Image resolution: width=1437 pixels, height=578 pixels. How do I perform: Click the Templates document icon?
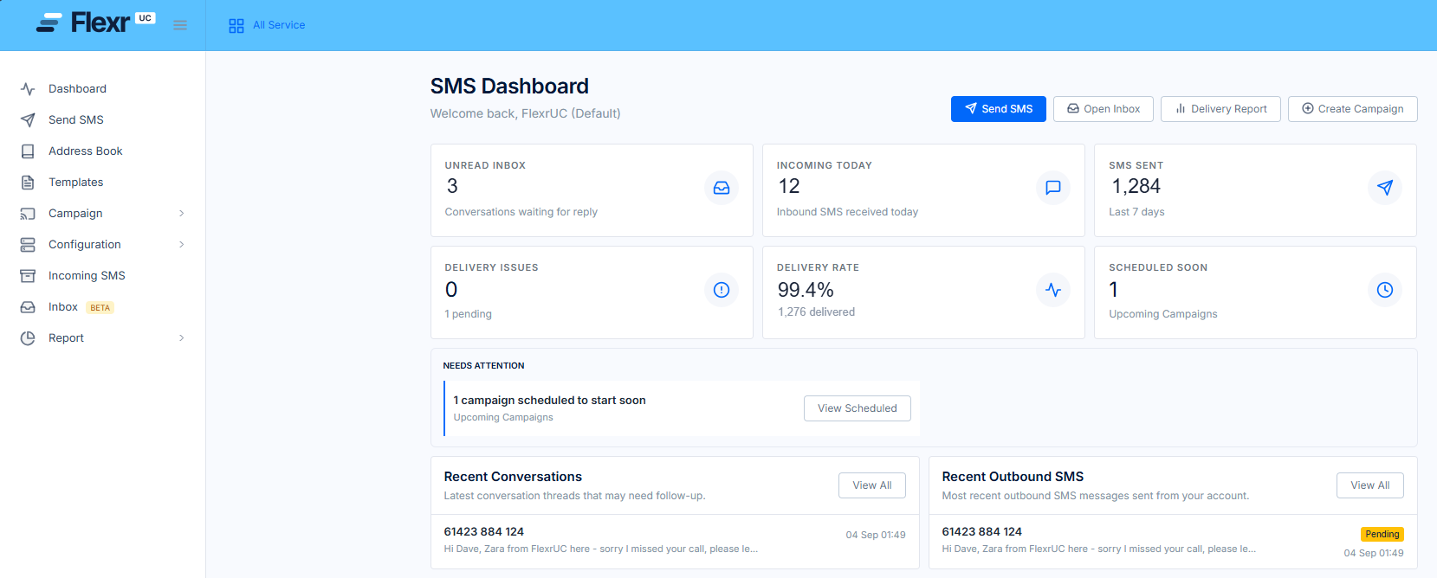click(28, 183)
